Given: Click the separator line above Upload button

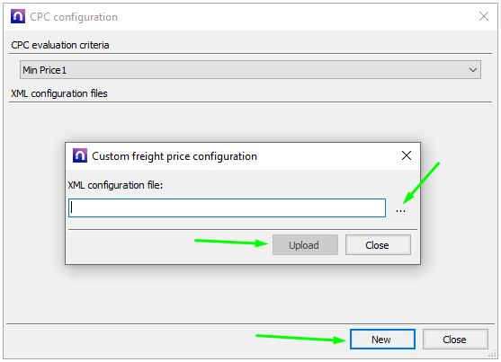Looking at the screenshot, I should click(x=243, y=229).
